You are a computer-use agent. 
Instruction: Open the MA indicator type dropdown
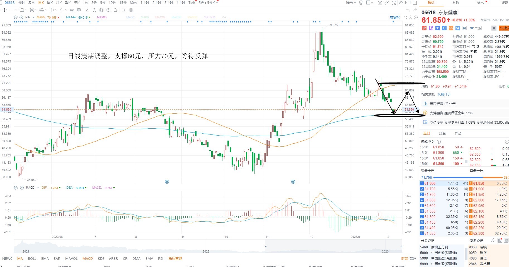click(x=33, y=17)
